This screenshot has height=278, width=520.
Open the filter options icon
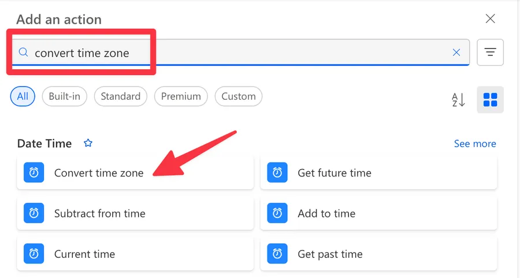(x=490, y=52)
